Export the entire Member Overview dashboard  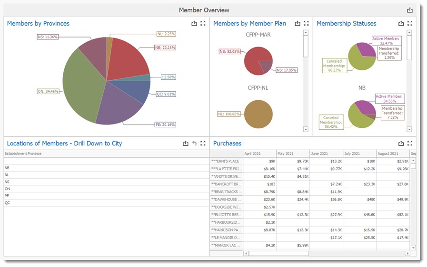[410, 10]
